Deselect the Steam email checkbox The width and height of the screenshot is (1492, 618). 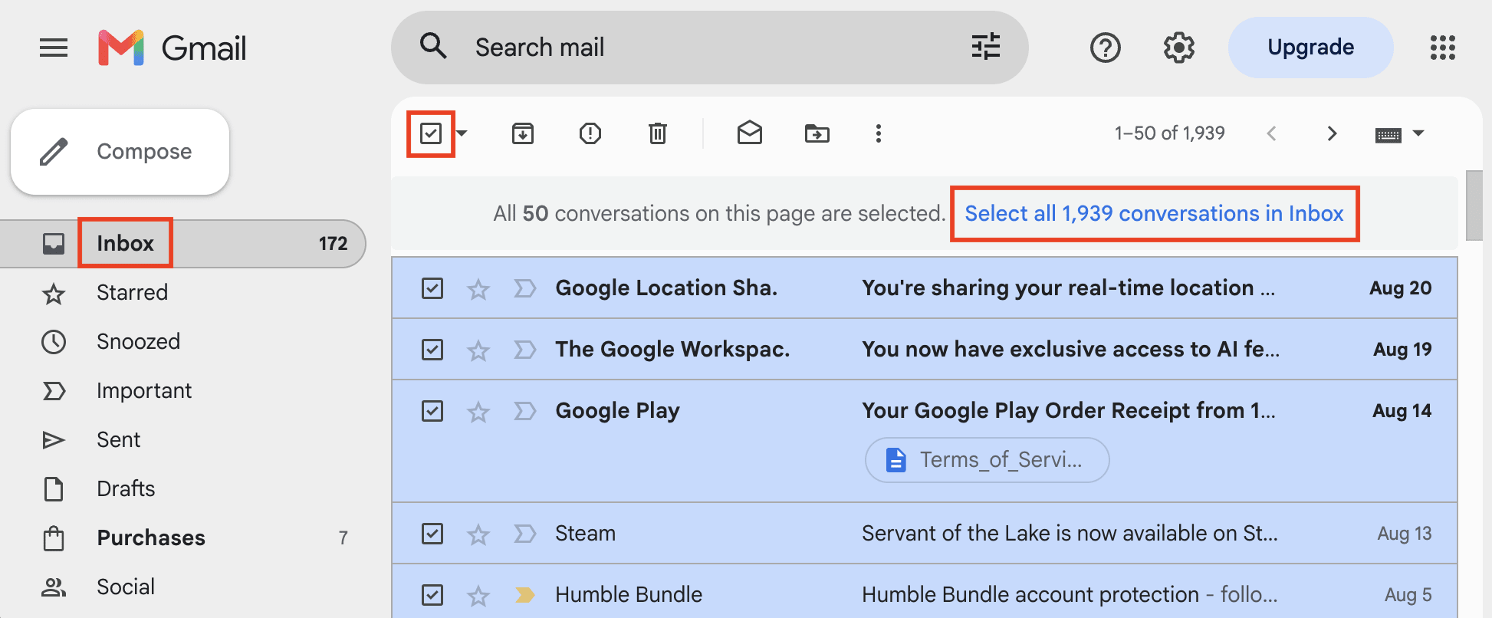432,534
